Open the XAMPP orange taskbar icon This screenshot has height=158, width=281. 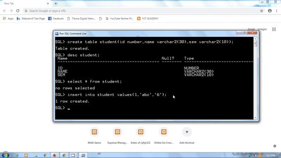26,155
